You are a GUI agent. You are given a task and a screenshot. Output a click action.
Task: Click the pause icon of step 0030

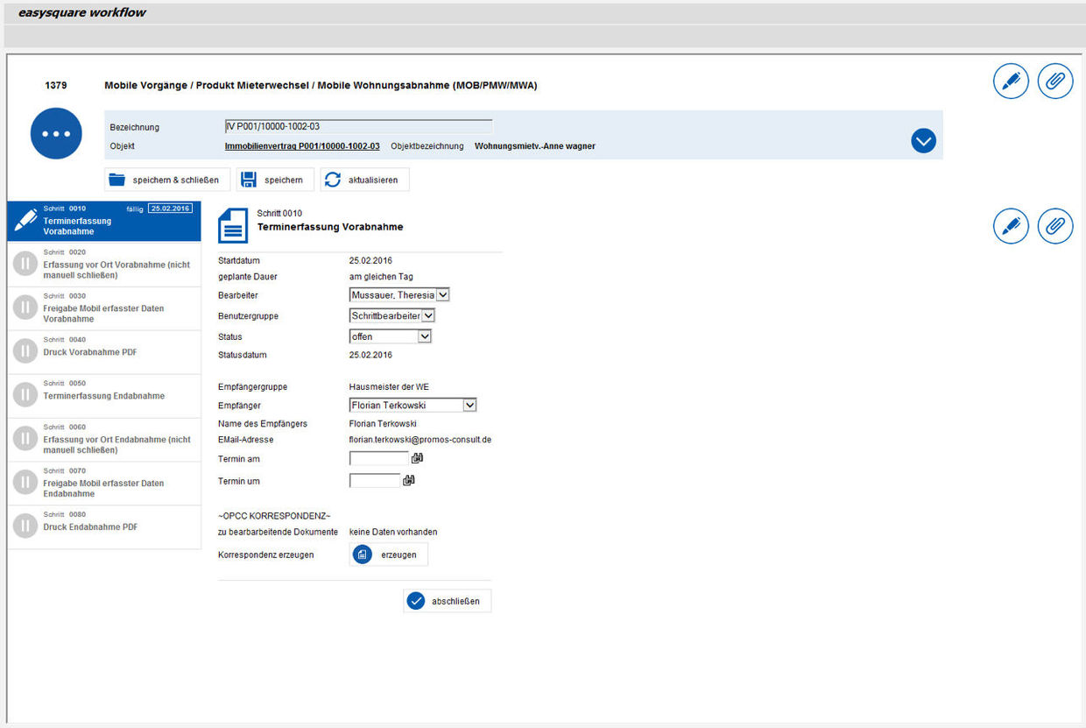[x=25, y=307]
